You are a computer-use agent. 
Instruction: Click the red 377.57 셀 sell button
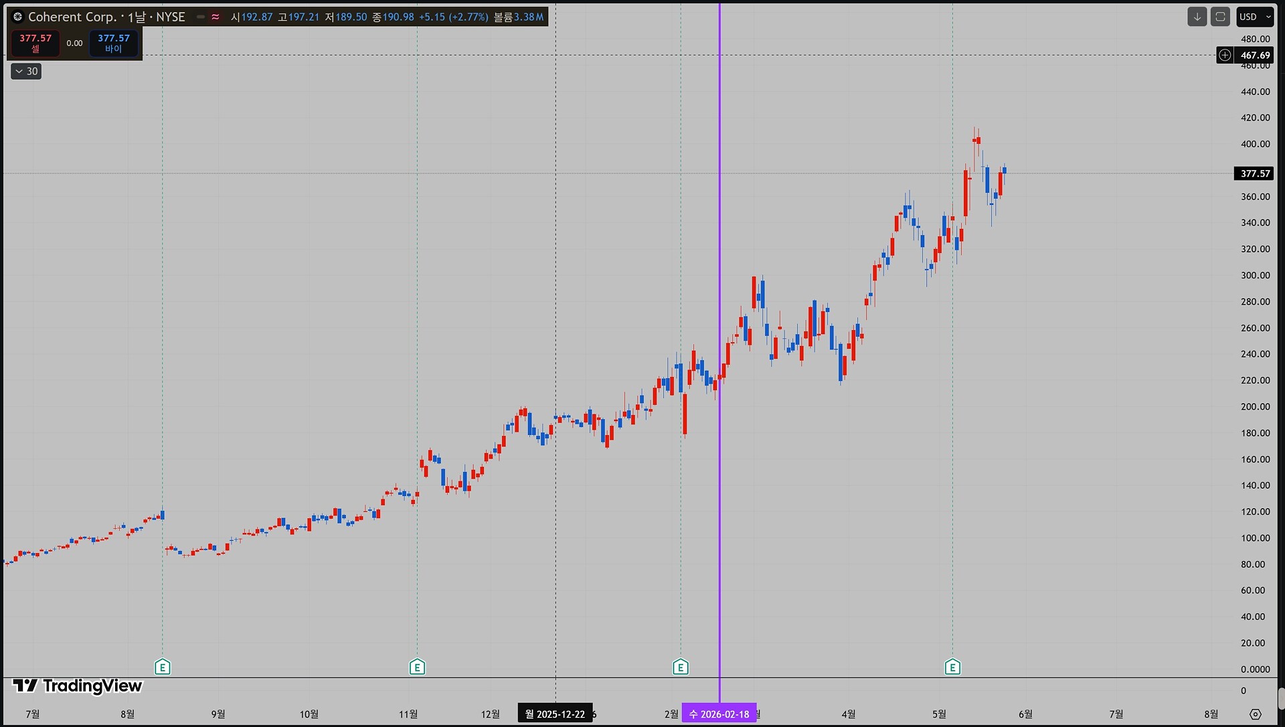(35, 43)
